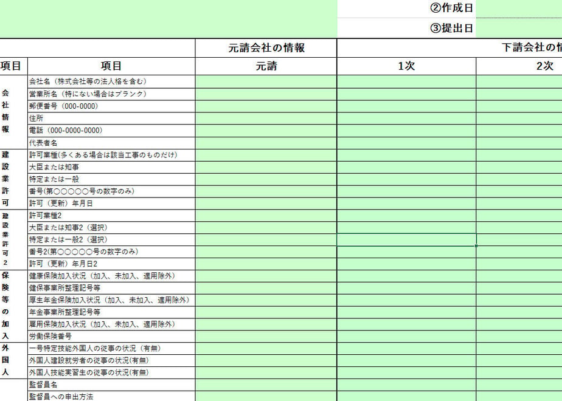Click the 住所 row label
Screen dimensions: 562x401
tap(36, 118)
